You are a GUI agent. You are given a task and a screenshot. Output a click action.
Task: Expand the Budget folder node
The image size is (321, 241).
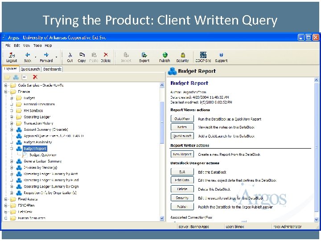pyautogui.click(x=12, y=98)
